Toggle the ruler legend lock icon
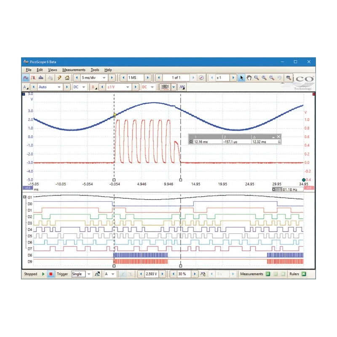337x337 pixels. [279, 142]
